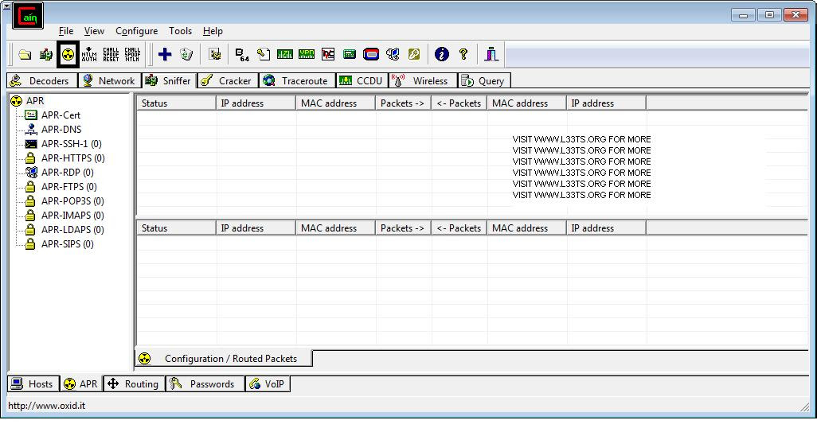Open the Base64 password decoder icon
Screen dimensions: 817x428
click(x=242, y=54)
